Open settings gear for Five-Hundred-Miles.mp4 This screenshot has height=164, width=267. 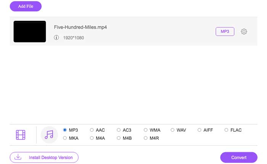pyautogui.click(x=244, y=32)
